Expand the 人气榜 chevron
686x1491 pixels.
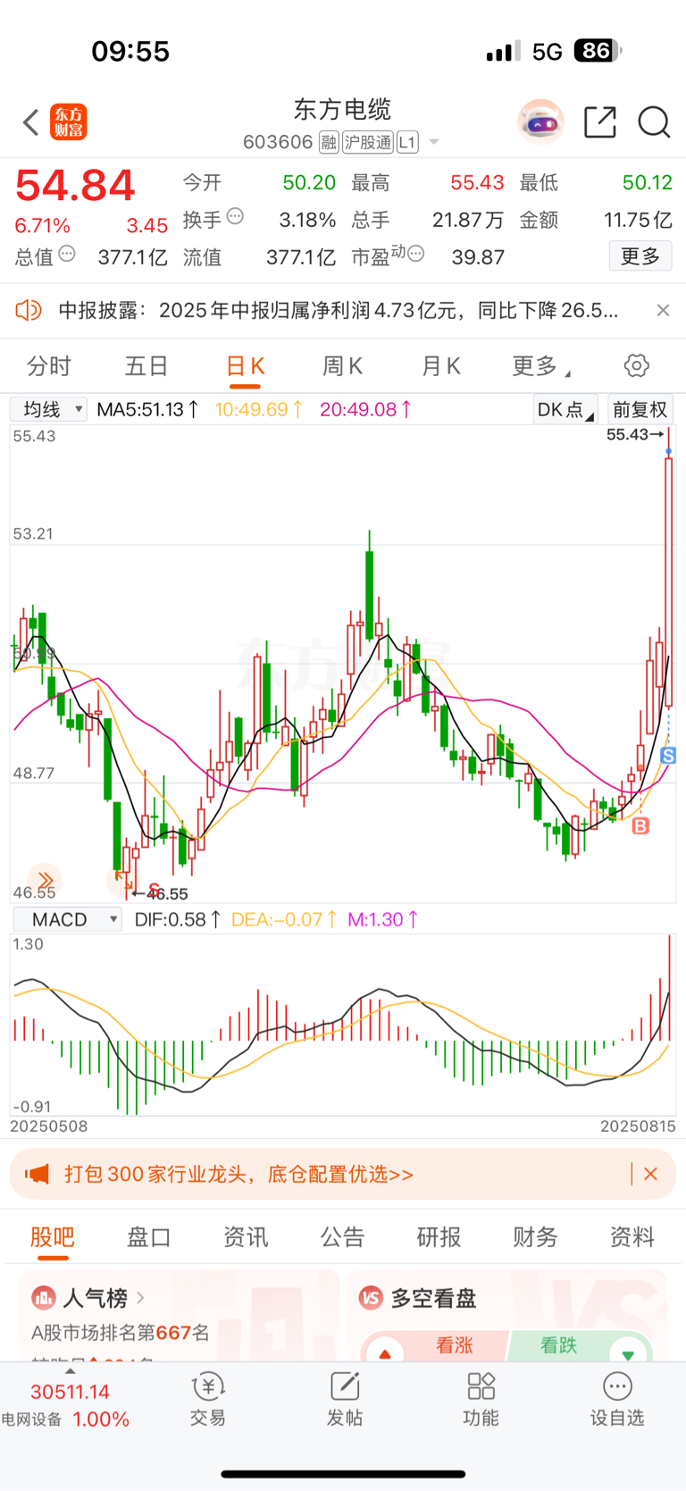[x=141, y=1297]
